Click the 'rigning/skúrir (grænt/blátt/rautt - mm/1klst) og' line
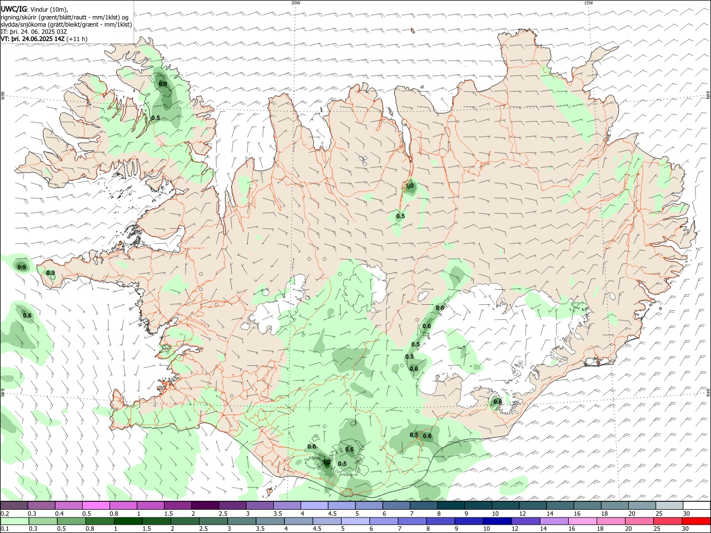Image resolution: width=711 pixels, height=533 pixels. pyautogui.click(x=64, y=17)
